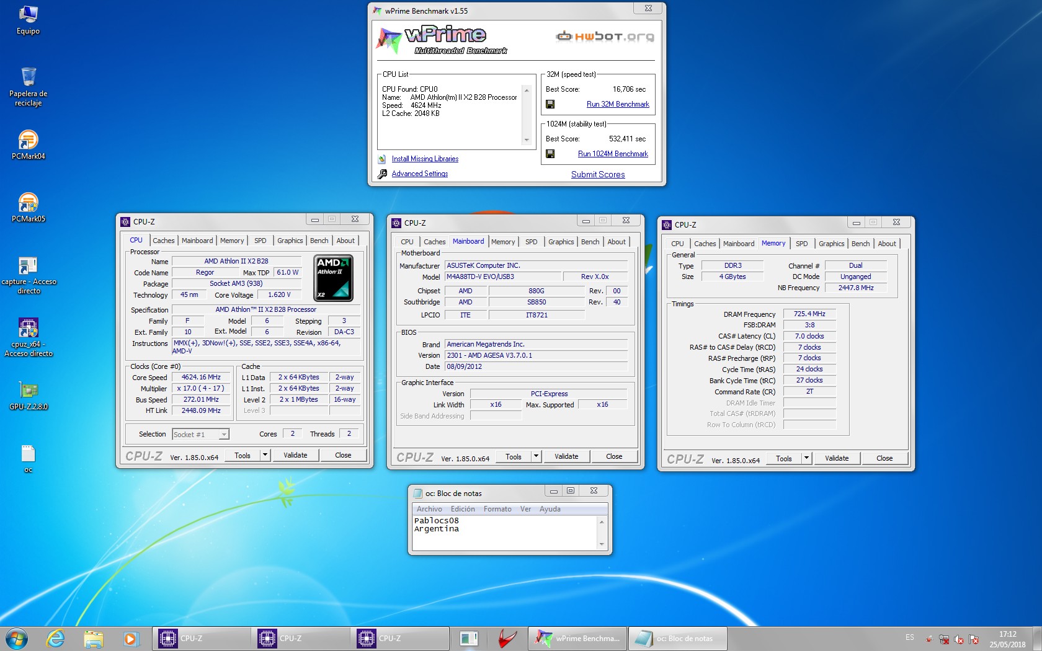Expand Tools dropdown arrow in Memory window
The width and height of the screenshot is (1042, 651).
coord(806,458)
